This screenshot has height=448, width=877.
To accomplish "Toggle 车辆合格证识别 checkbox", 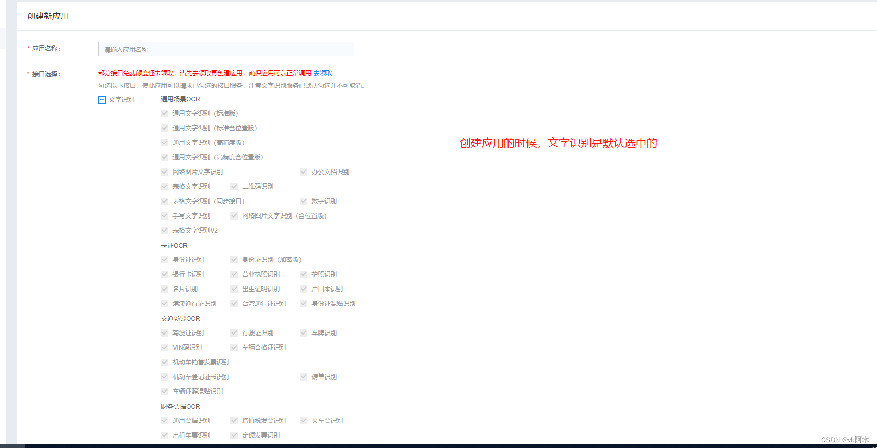I will 234,348.
